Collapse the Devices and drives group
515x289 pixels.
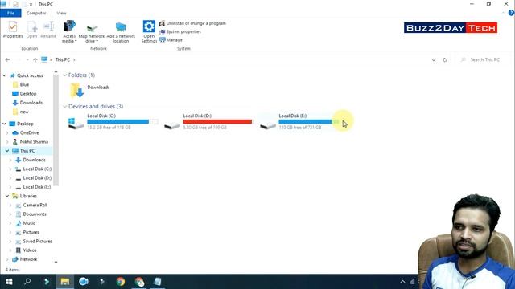(x=64, y=107)
